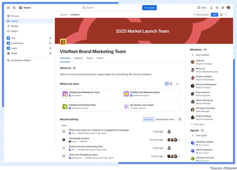237x170 pixels.
Task: Open the Kudos tab
Action: [x=100, y=58]
